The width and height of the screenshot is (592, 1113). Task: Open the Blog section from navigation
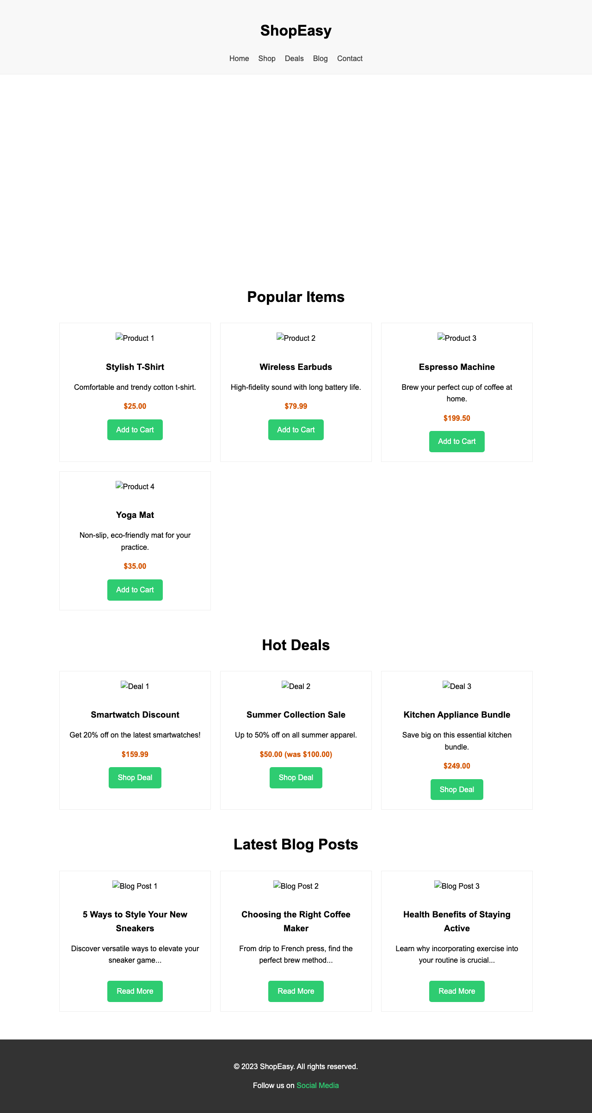coord(320,58)
